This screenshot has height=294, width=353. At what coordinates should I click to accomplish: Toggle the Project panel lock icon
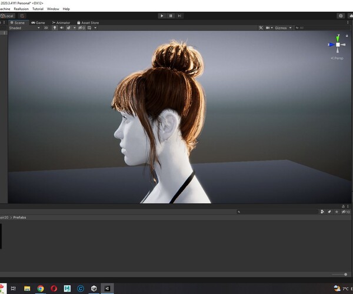(343, 206)
